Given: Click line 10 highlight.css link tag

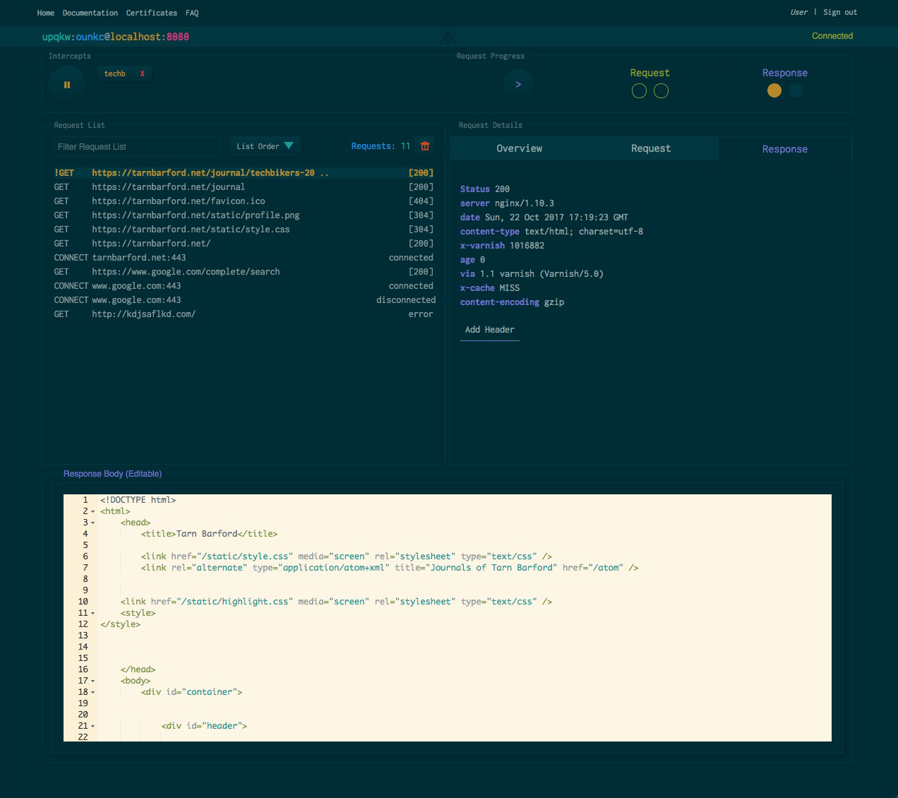Looking at the screenshot, I should coord(336,602).
